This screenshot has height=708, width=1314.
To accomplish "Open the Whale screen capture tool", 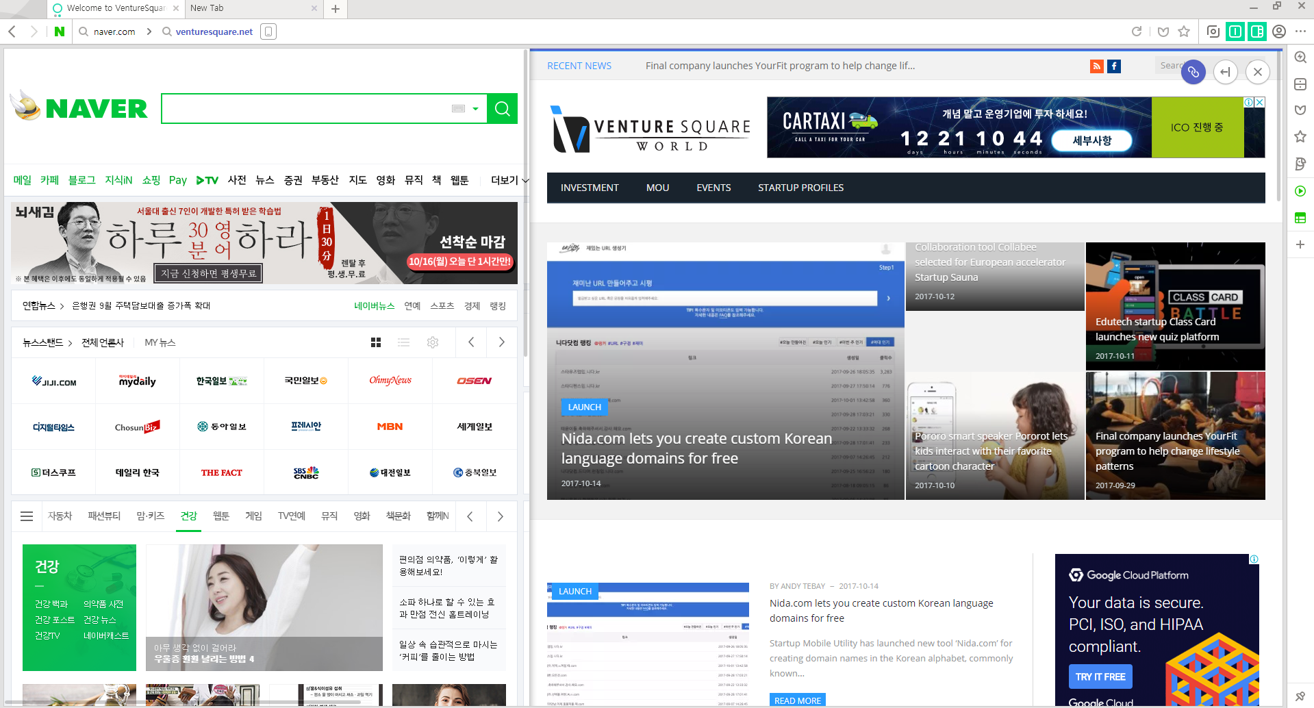I will (x=1212, y=31).
